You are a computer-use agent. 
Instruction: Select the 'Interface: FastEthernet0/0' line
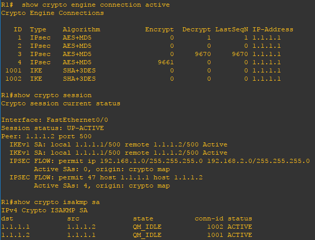point(55,120)
